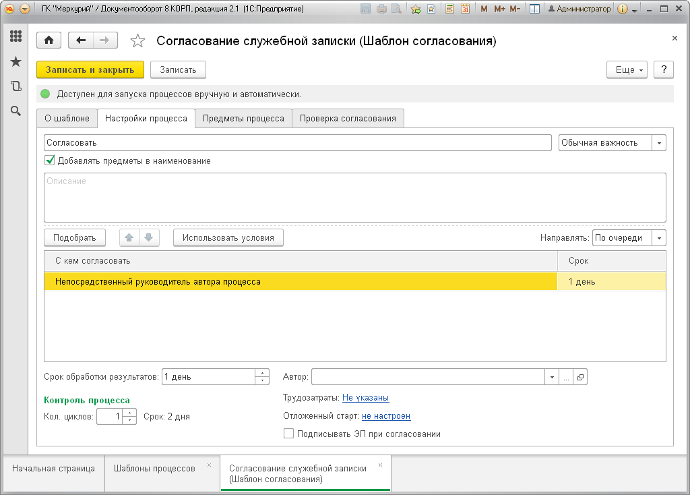Image resolution: width=690 pixels, height=495 pixels.
Task: Click the 'Записать' button
Action: pyautogui.click(x=178, y=69)
